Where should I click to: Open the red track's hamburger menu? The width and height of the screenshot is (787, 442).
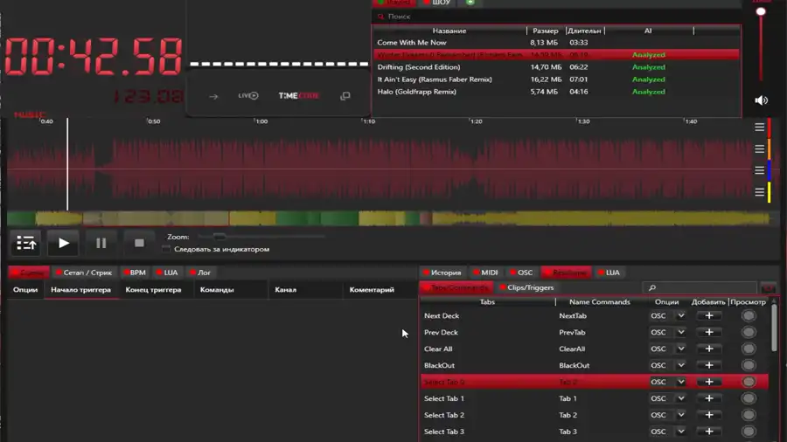(x=760, y=128)
